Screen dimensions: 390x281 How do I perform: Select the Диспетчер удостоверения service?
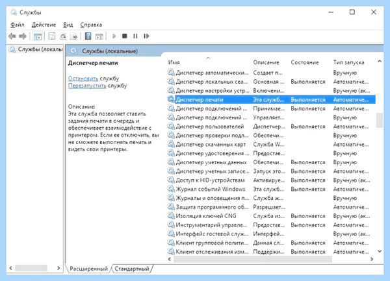click(x=271, y=153)
